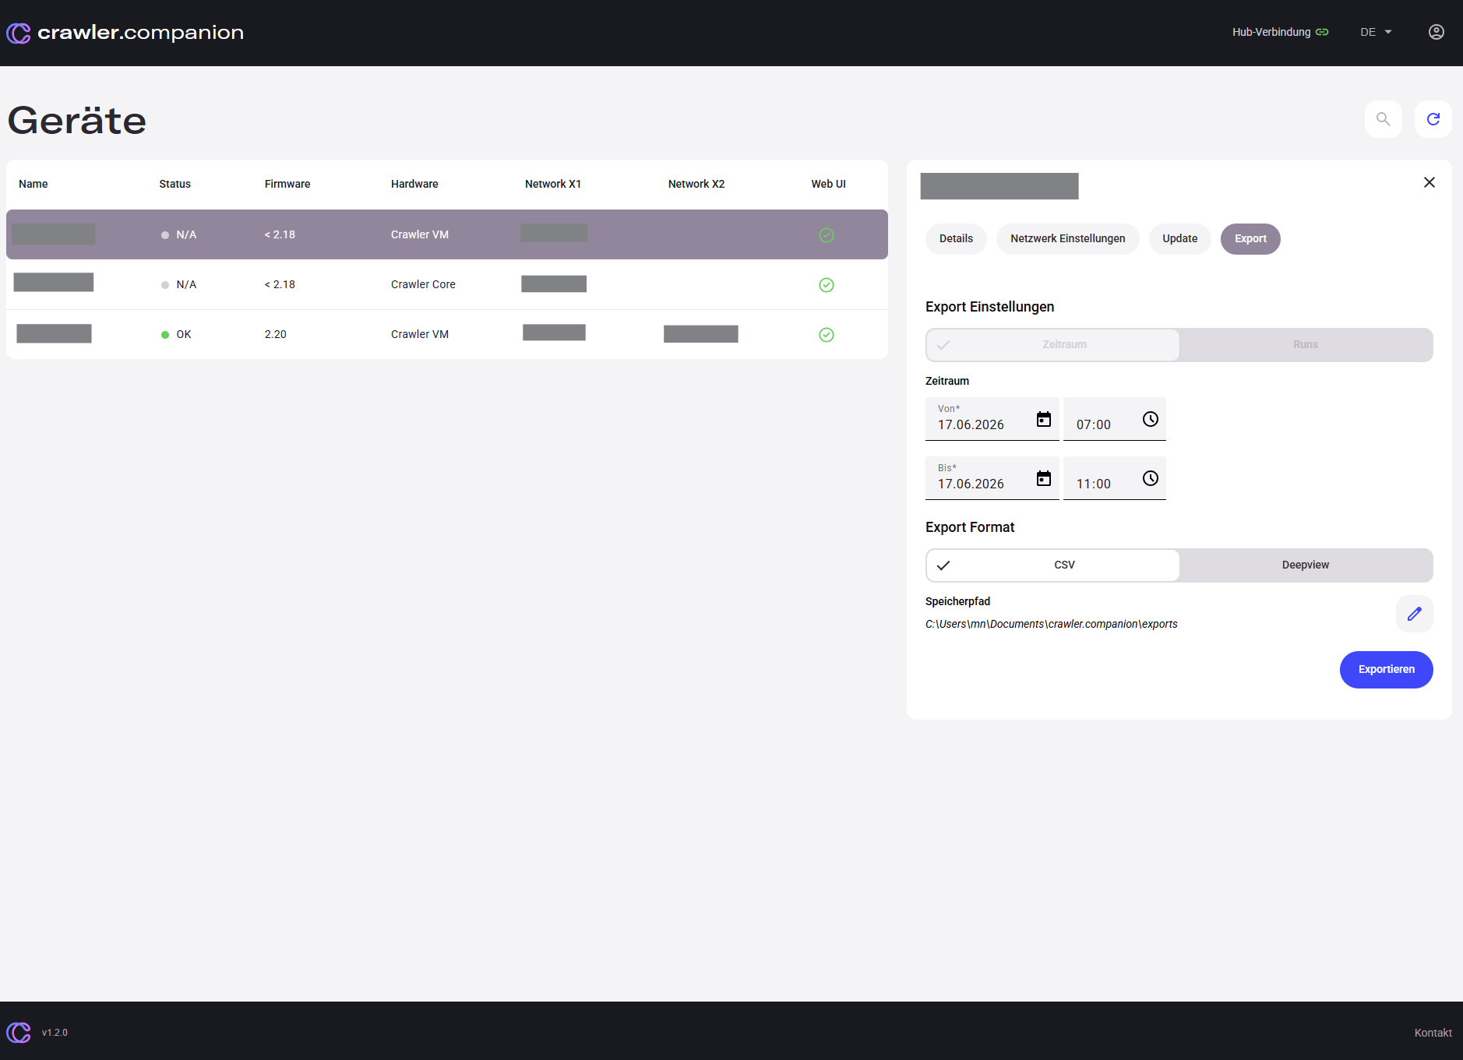Click firmware 2.20 cell
This screenshot has height=1060, width=1463.
pyautogui.click(x=275, y=334)
